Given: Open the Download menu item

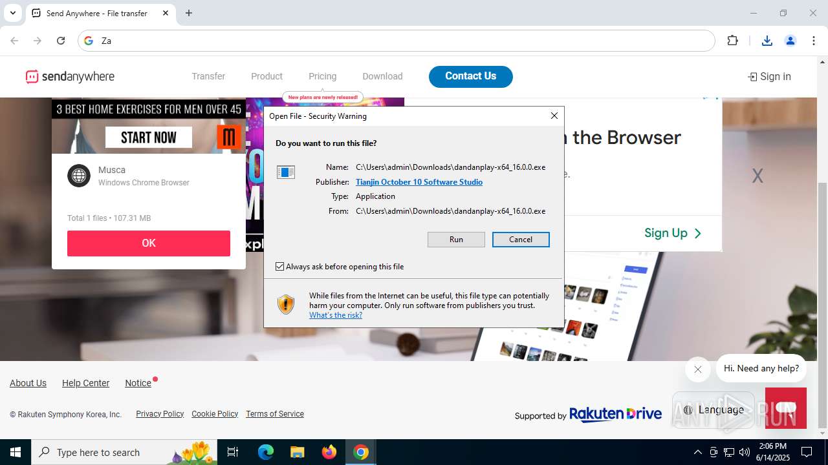Looking at the screenshot, I should click(382, 76).
